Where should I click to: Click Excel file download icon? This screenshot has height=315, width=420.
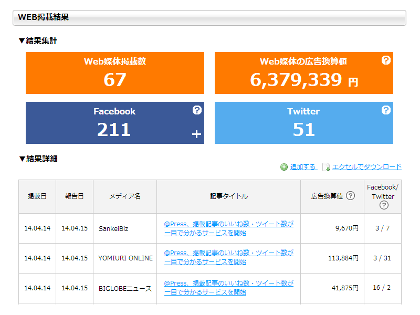(x=326, y=167)
